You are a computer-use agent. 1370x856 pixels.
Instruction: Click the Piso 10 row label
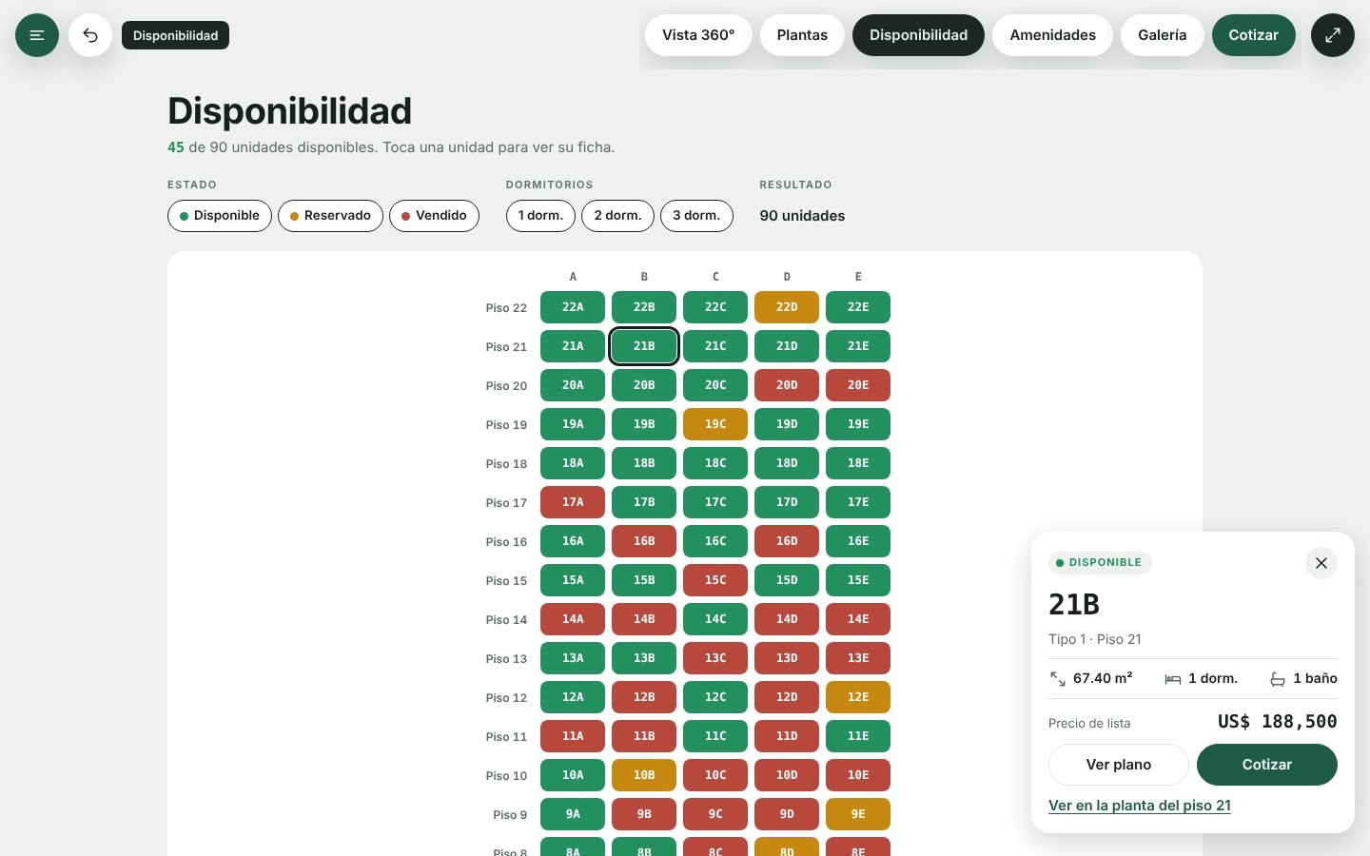pos(506,776)
